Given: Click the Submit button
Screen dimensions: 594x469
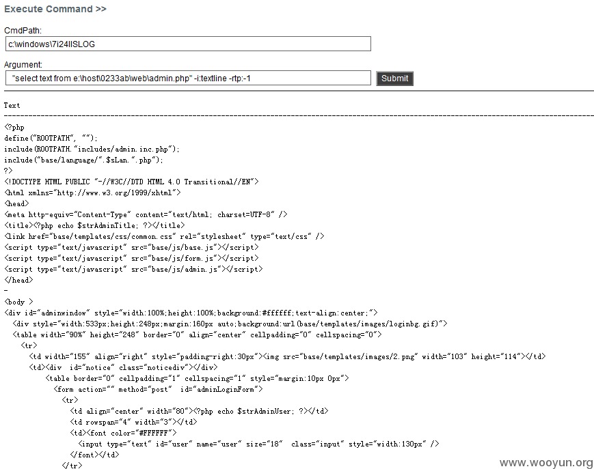Looking at the screenshot, I should (x=394, y=79).
